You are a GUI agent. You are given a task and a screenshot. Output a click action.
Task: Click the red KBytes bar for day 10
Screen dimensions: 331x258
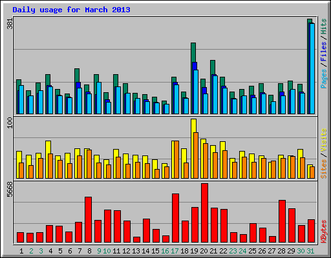click(x=107, y=226)
